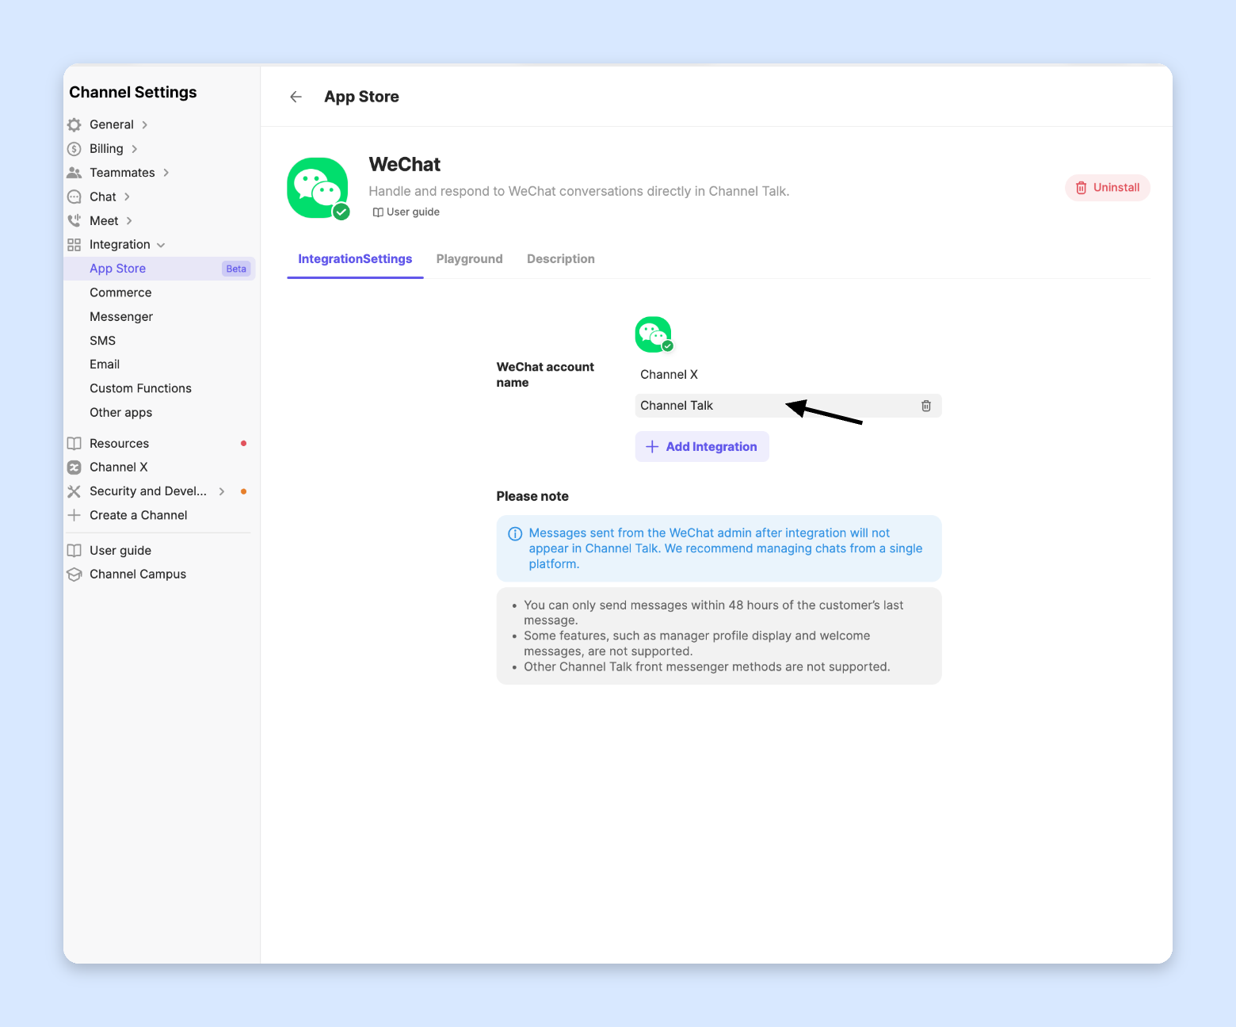Open Channel X in the sidebar
This screenshot has width=1236, height=1027.
click(x=119, y=468)
